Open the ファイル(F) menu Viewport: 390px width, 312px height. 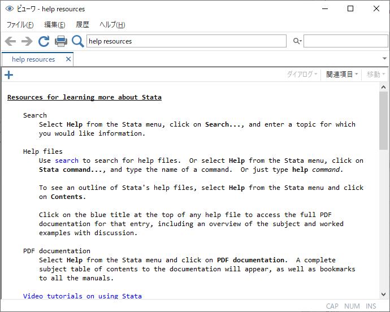pyautogui.click(x=20, y=25)
